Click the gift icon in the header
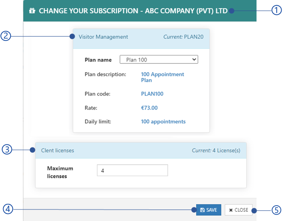The width and height of the screenshot is (283, 221). click(x=32, y=11)
